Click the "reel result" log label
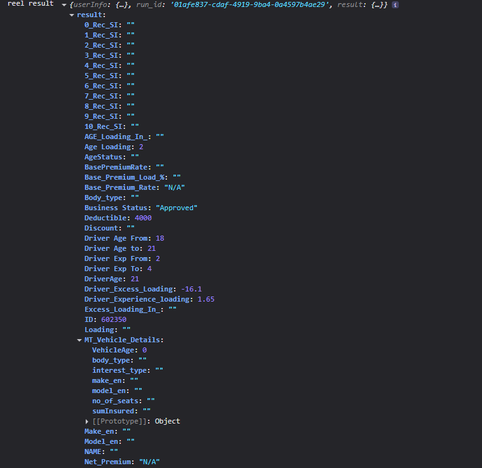 point(30,4)
